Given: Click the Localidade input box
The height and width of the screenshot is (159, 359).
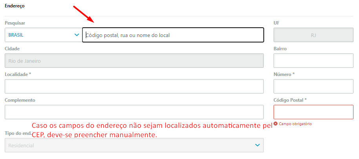Looking at the screenshot, I should [134, 87].
